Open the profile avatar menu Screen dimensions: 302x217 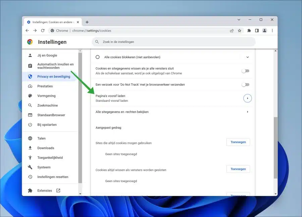pyautogui.click(x=264, y=30)
